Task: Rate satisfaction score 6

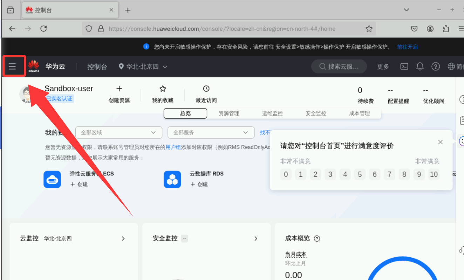Action: click(x=375, y=174)
